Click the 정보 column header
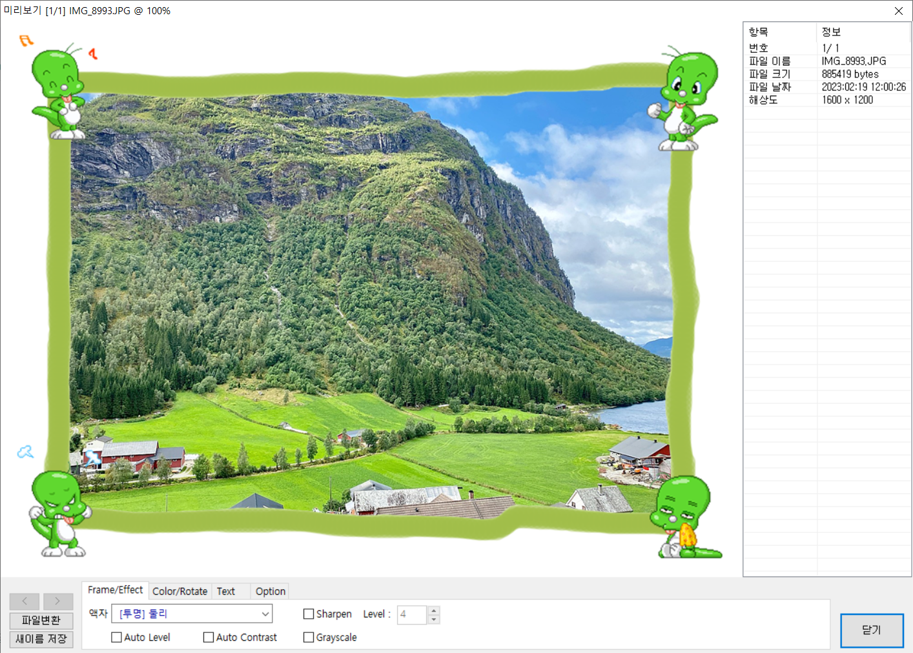The image size is (913, 653). (864, 32)
